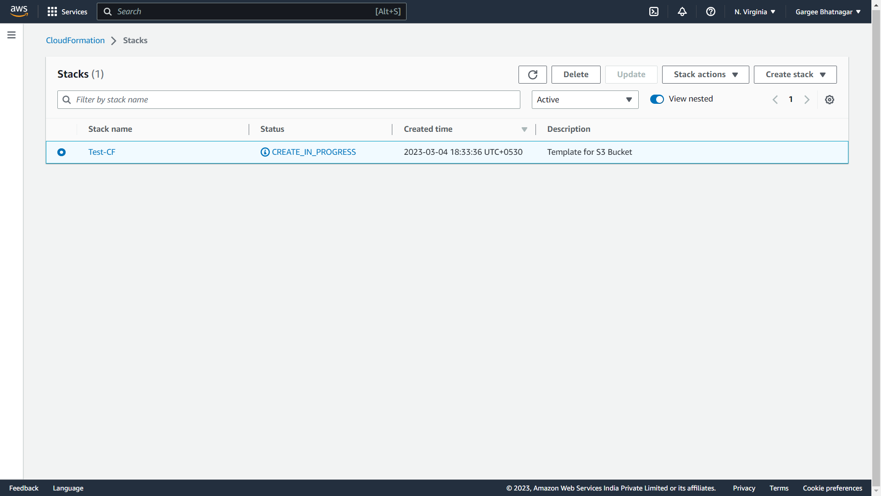The image size is (881, 496).
Task: Launch the CloudShell terminal icon
Action: 654,11
